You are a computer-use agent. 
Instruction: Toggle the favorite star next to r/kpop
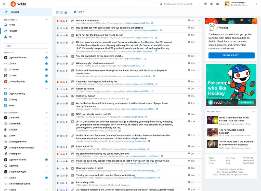pos(46,189)
